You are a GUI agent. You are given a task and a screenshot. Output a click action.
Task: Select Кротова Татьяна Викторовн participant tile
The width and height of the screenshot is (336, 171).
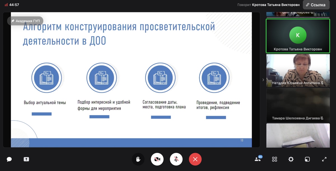click(298, 35)
